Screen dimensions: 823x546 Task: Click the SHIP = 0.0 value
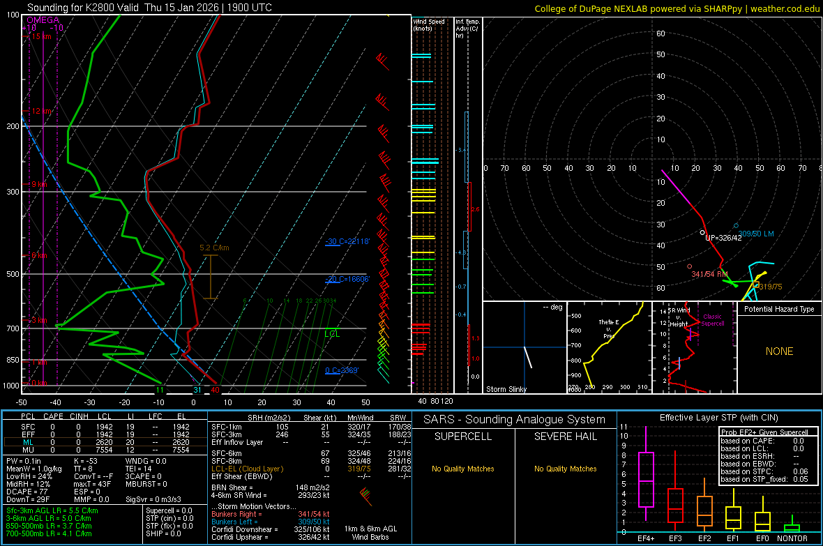pyautogui.click(x=163, y=533)
